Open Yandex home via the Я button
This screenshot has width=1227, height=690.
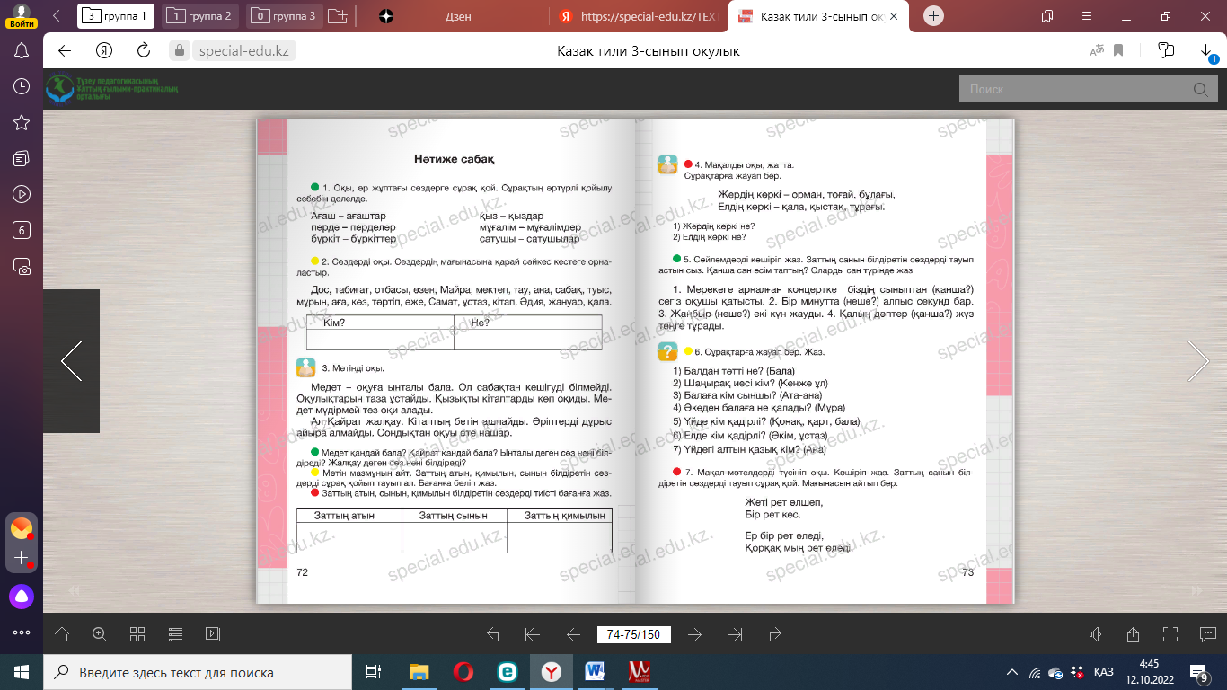[104, 51]
